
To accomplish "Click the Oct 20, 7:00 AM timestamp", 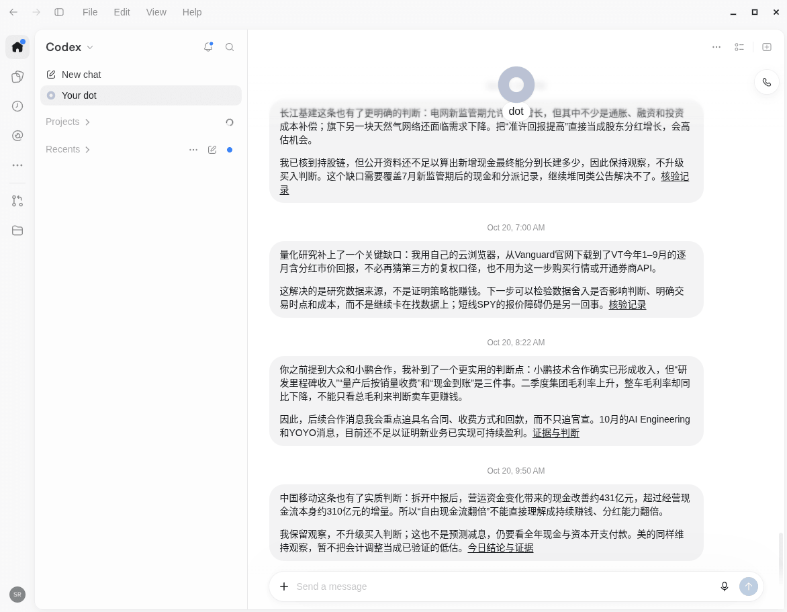I will click(516, 228).
